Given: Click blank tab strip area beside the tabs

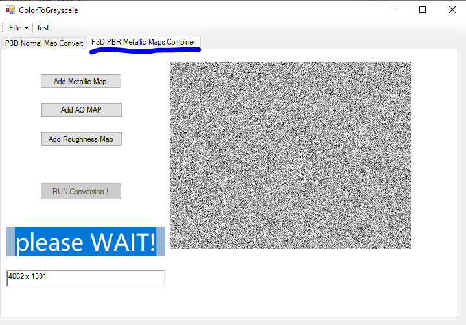Looking at the screenshot, I should pyautogui.click(x=324, y=43).
